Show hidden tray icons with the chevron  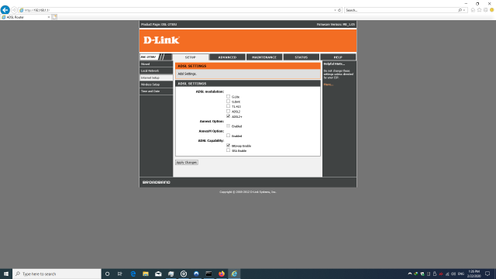(x=410, y=274)
